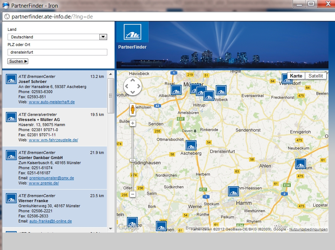
Task: Select ATE marker north of Hamm
Action: click(233, 191)
